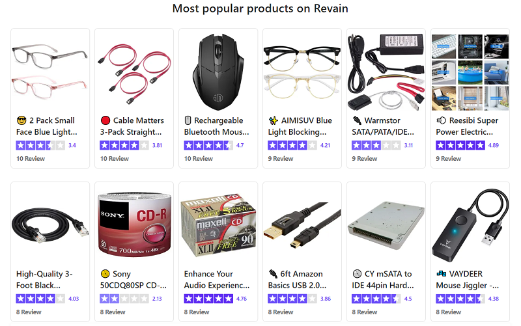Click the wind icon beside Reesibi Super Power

(442, 120)
